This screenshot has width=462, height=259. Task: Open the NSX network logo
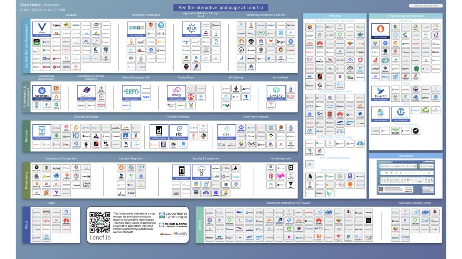coord(221,145)
